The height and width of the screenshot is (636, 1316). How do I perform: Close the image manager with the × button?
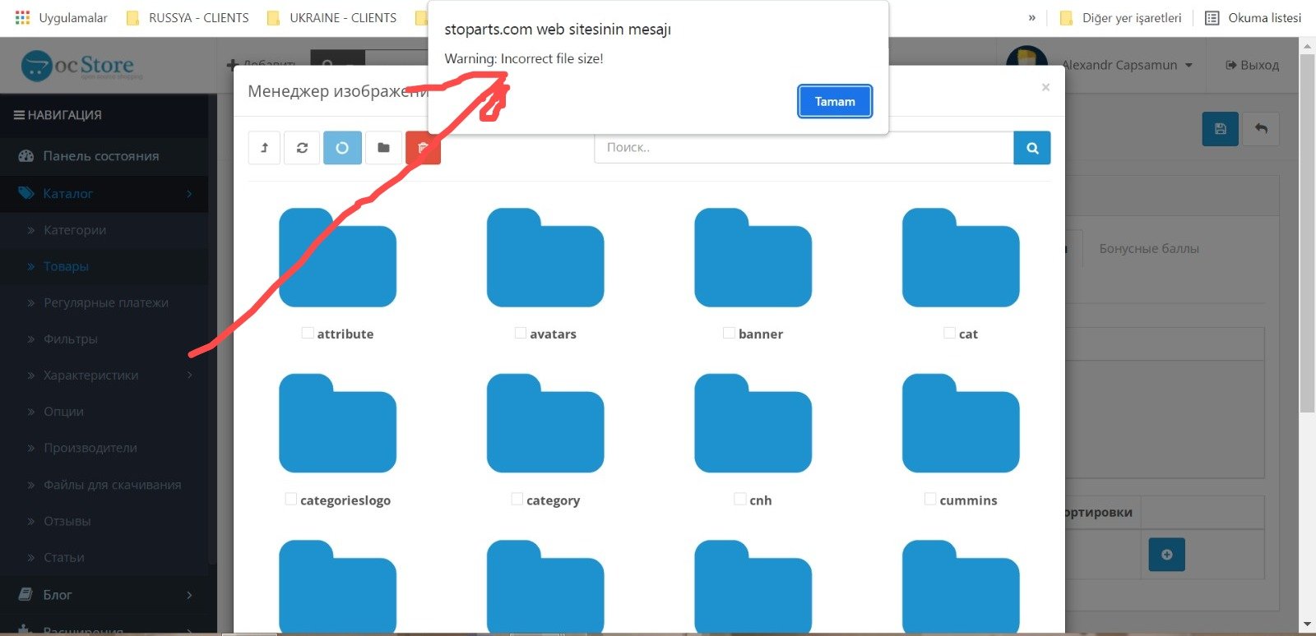click(x=1045, y=87)
